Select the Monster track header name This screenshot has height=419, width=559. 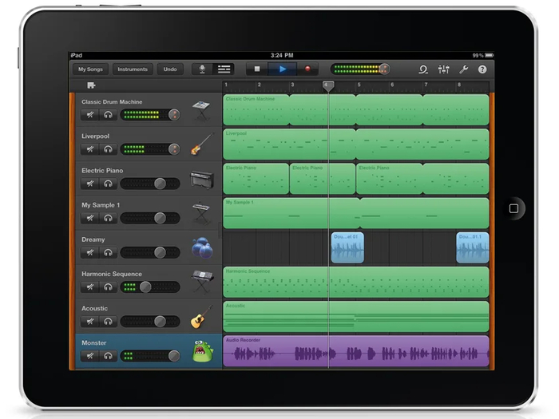click(94, 342)
